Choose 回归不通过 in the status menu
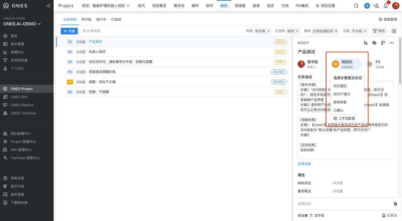Viewport: 402px width, 221px height. point(347,94)
